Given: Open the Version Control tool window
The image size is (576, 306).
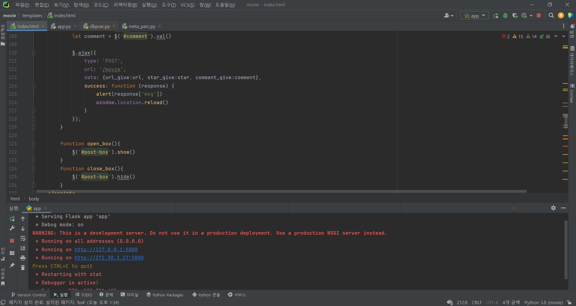Looking at the screenshot, I should [29, 295].
